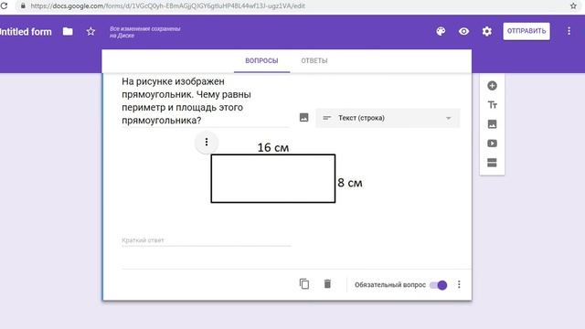Screen dimensions: 585x329
Task: Open the color palette customization
Action: pyautogui.click(x=441, y=31)
